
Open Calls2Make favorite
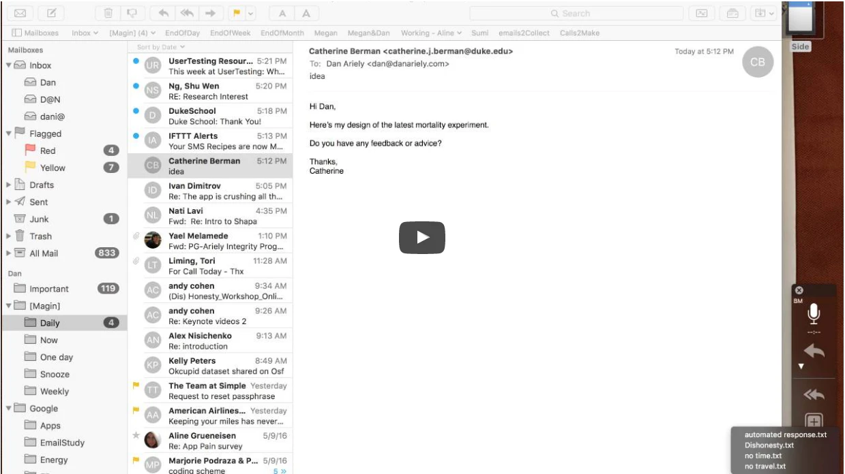579,33
